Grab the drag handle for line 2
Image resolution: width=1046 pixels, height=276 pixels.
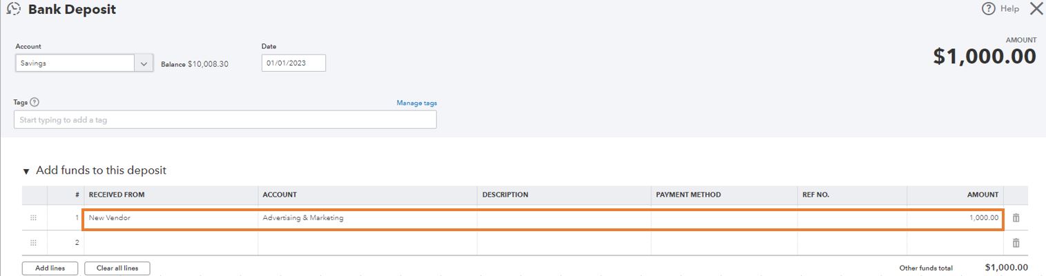click(33, 243)
